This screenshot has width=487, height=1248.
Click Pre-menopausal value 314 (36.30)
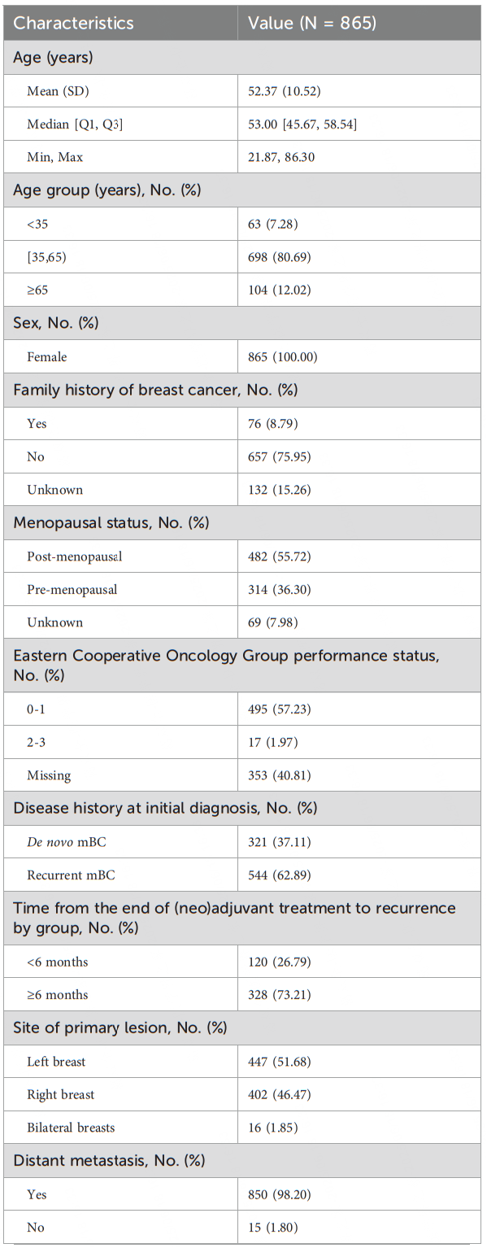pos(279,590)
